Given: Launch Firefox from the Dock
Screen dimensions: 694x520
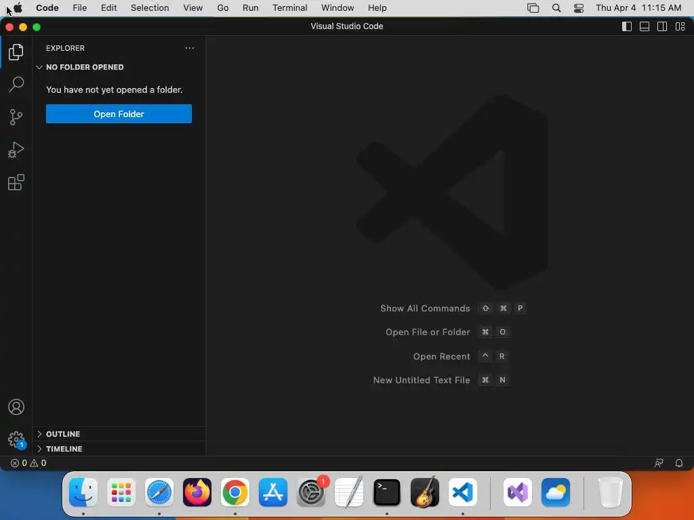Looking at the screenshot, I should 197,492.
